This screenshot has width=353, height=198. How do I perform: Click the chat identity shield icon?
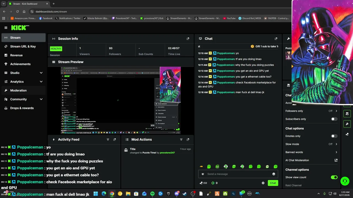click(x=203, y=174)
